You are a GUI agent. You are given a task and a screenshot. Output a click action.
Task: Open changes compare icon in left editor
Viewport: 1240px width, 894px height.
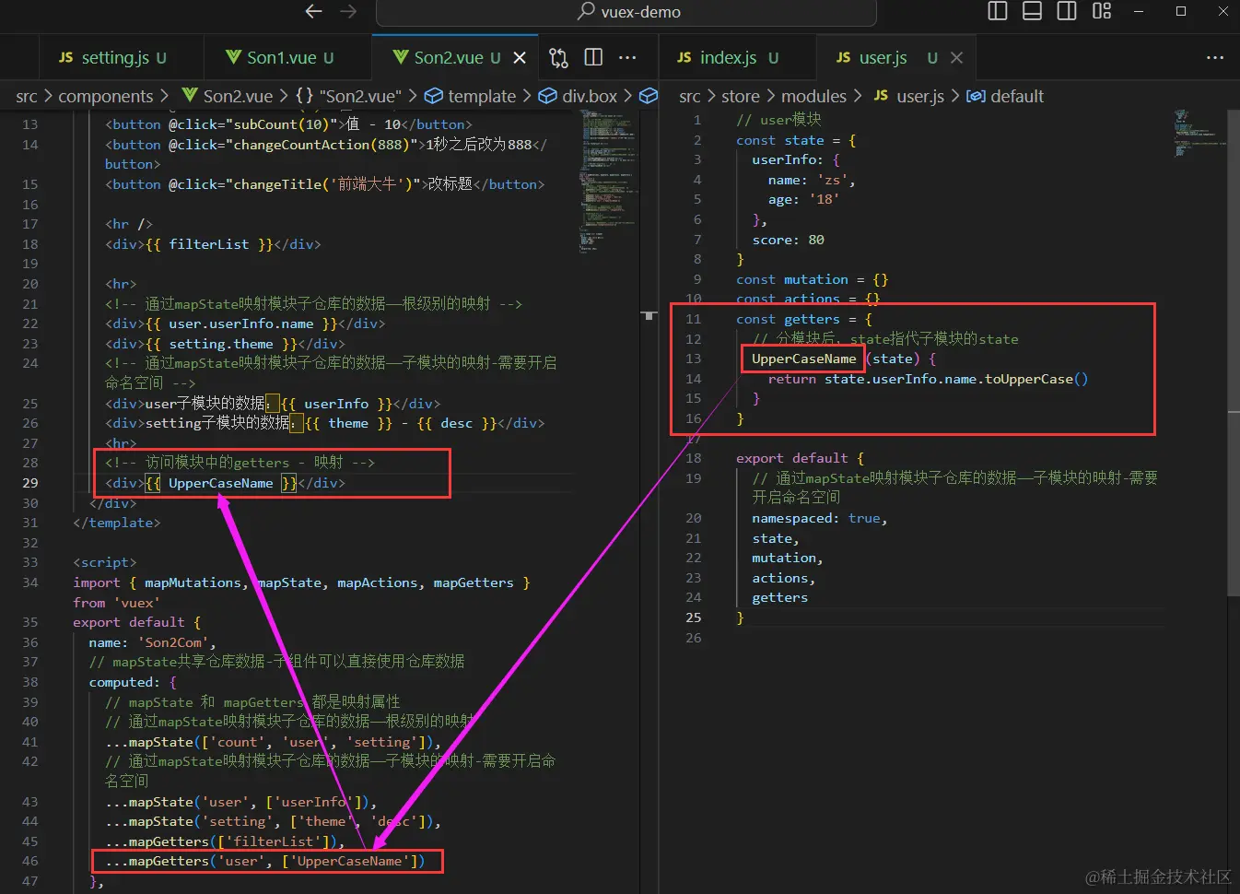(x=558, y=57)
